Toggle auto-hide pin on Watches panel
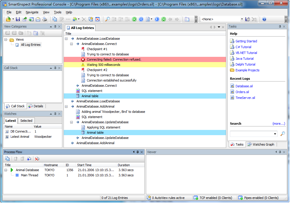The height and width of the screenshot is (203, 290). pos(55,114)
